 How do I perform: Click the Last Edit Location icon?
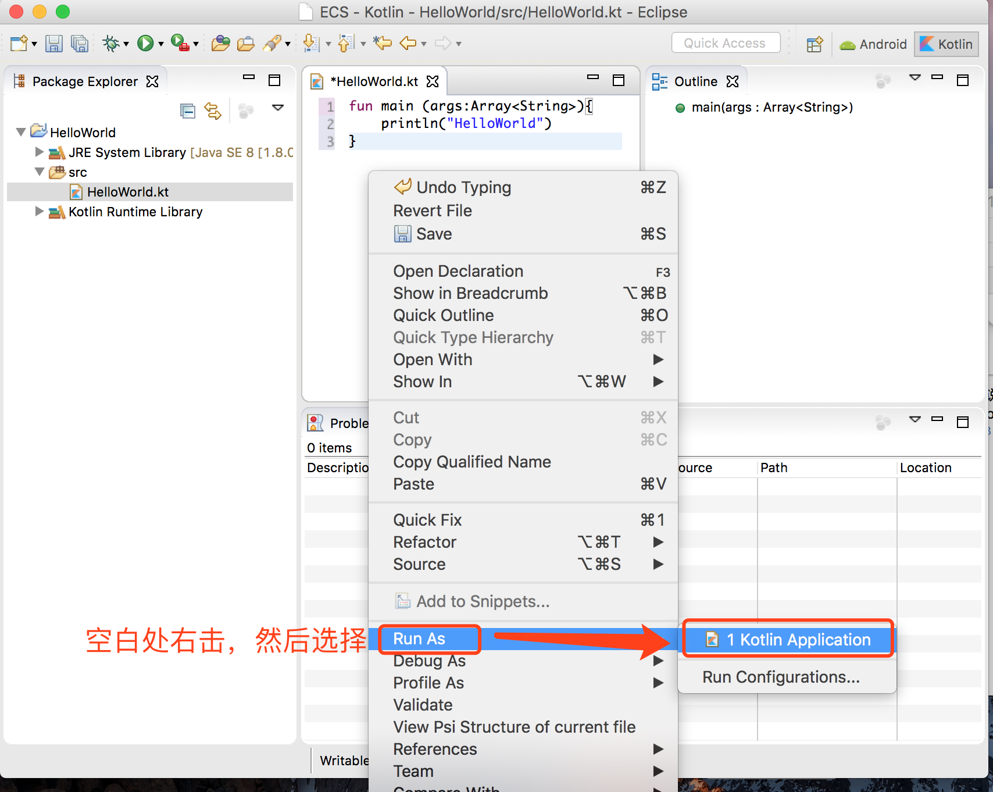point(383,44)
